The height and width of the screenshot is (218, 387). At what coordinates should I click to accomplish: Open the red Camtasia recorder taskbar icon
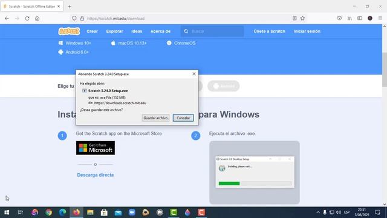(201, 213)
